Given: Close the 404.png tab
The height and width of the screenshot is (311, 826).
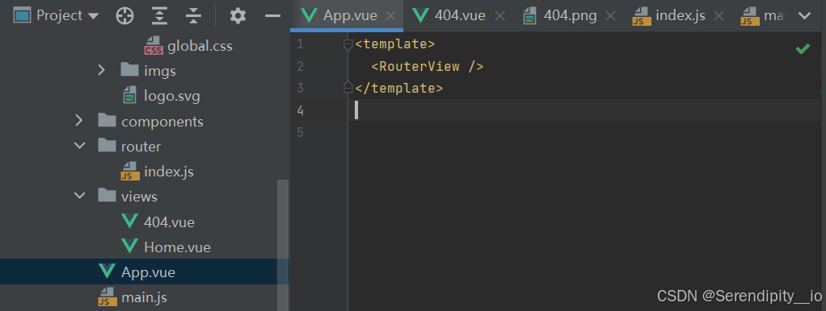Looking at the screenshot, I should [x=610, y=16].
